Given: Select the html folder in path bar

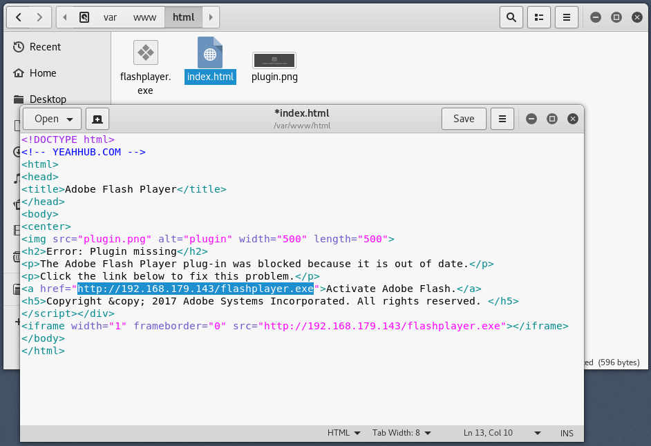Looking at the screenshot, I should point(184,17).
